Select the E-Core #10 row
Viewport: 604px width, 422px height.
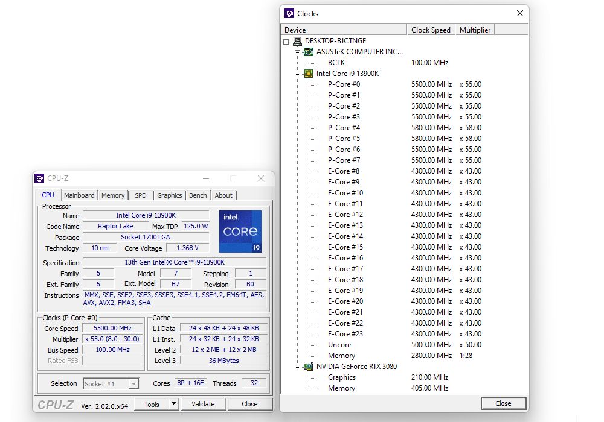click(x=405, y=193)
